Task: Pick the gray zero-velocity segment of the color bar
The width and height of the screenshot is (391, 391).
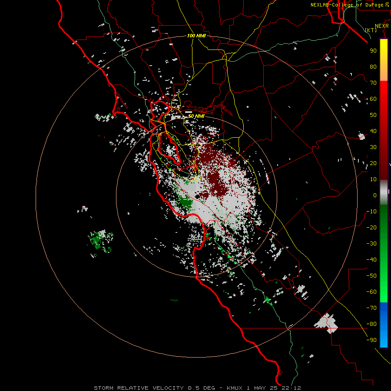Action: pyautogui.click(x=384, y=192)
